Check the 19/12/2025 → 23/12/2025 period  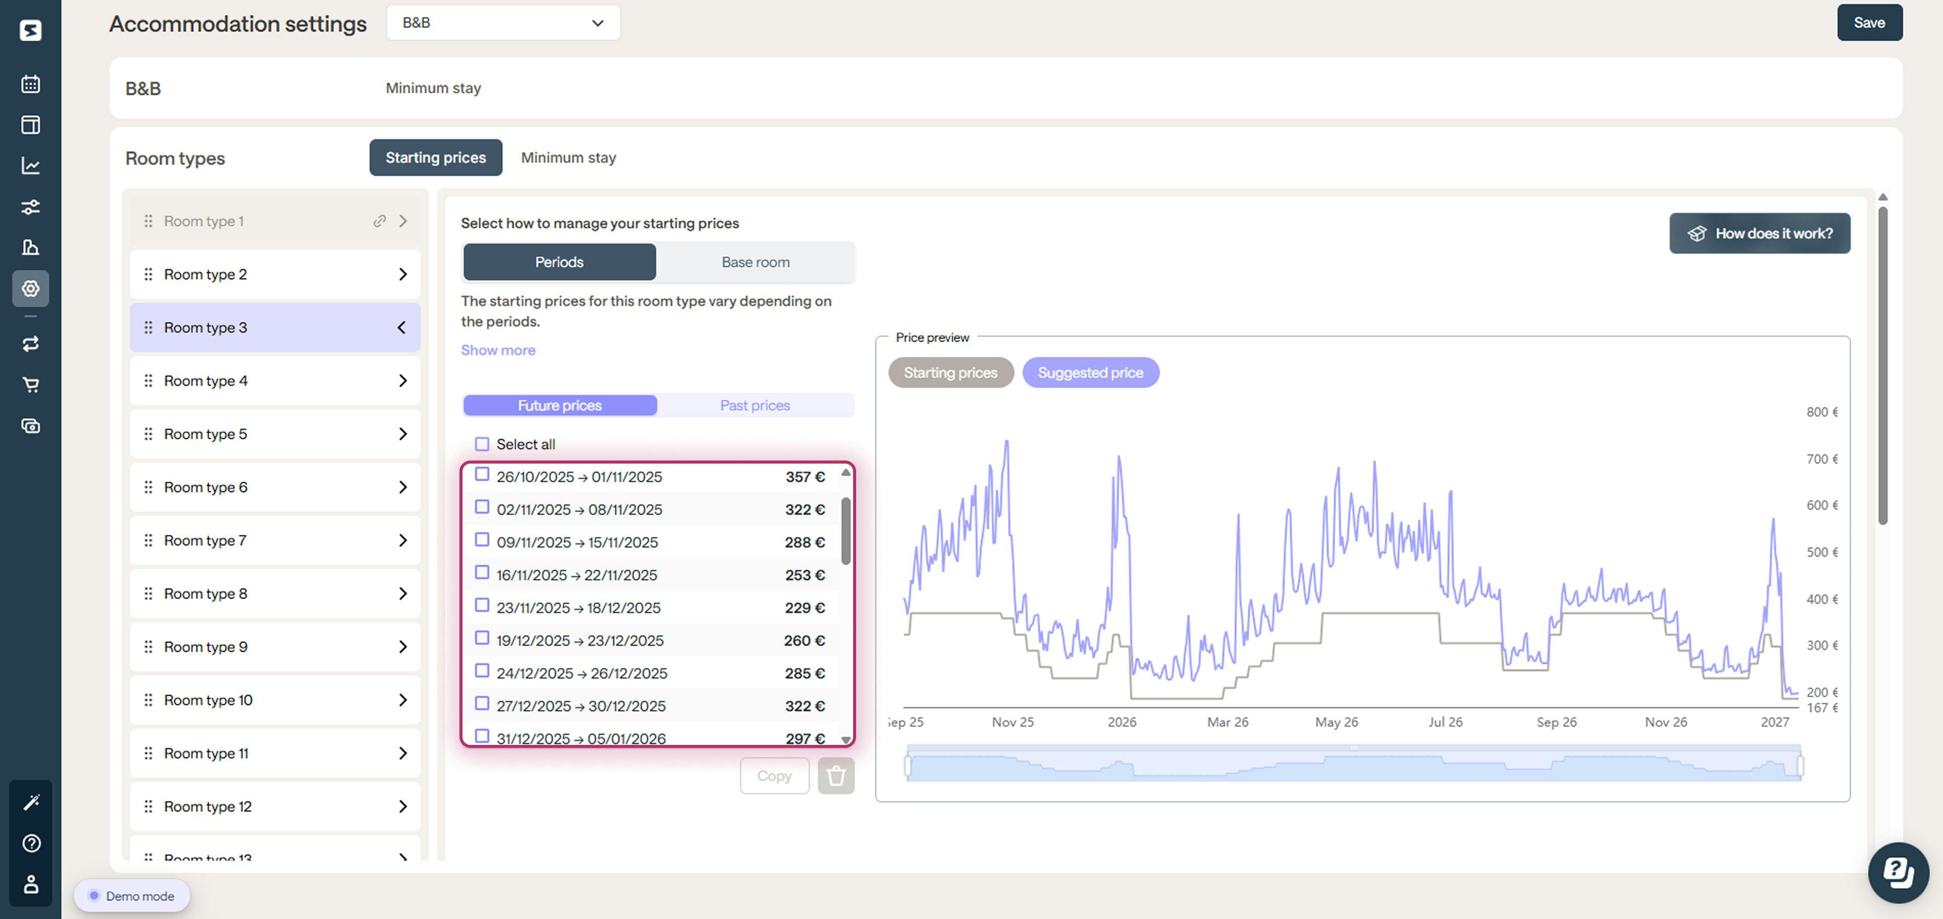482,638
